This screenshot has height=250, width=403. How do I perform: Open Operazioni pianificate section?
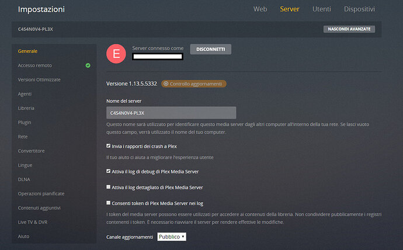(41, 193)
